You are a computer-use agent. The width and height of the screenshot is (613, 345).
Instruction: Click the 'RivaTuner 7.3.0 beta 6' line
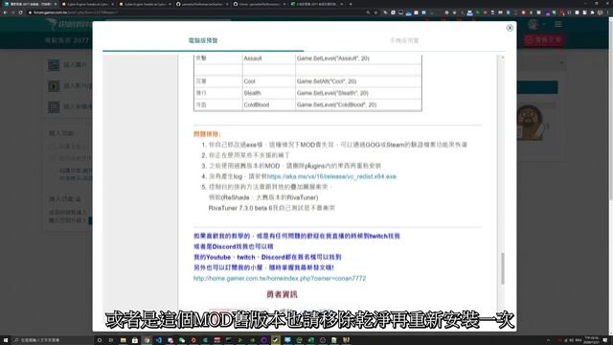pyautogui.click(x=272, y=208)
